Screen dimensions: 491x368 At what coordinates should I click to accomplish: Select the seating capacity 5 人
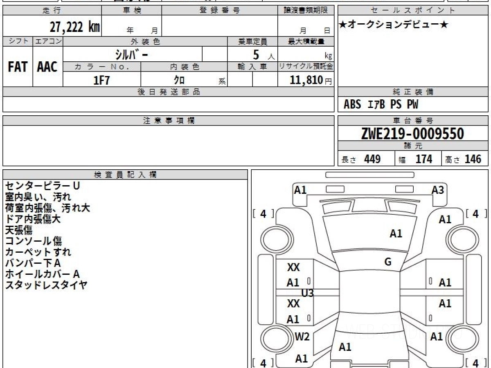tap(264, 55)
